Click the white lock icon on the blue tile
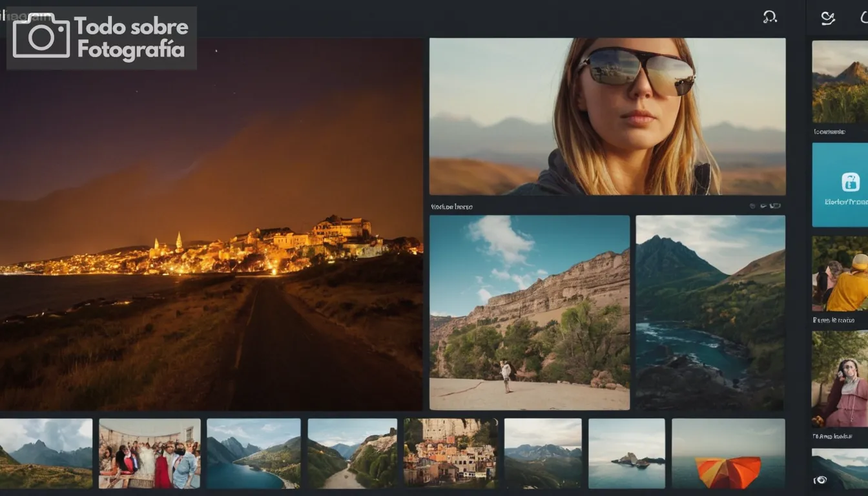 click(x=851, y=181)
